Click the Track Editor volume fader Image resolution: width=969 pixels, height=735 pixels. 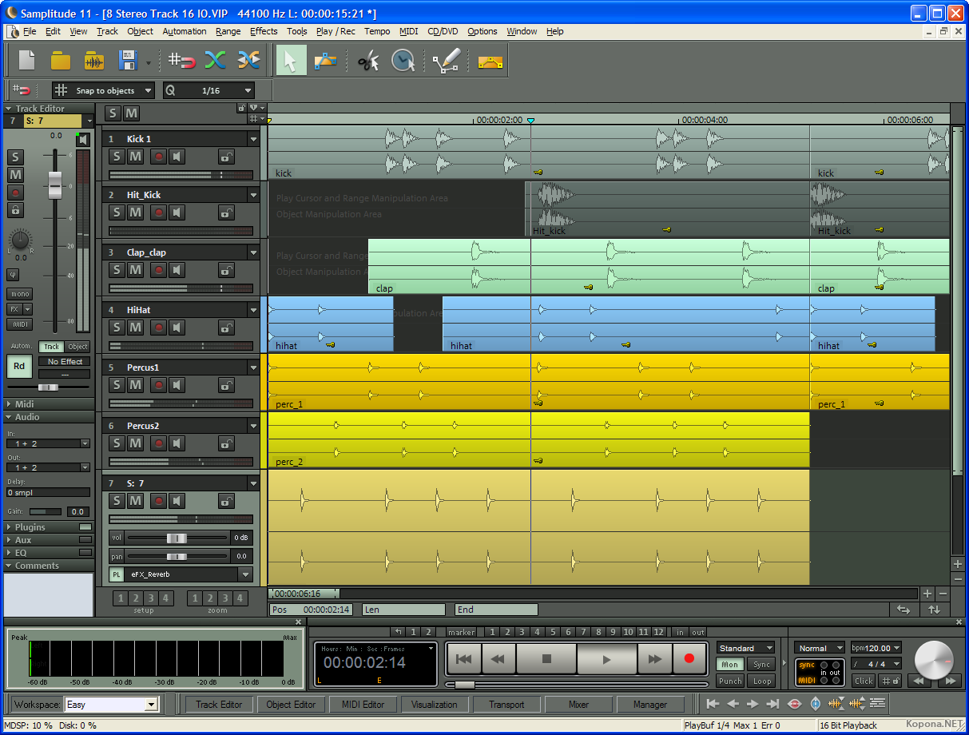(x=55, y=185)
